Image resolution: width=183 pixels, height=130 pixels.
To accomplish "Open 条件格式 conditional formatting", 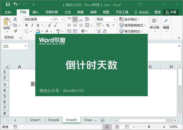I will tap(129, 19).
